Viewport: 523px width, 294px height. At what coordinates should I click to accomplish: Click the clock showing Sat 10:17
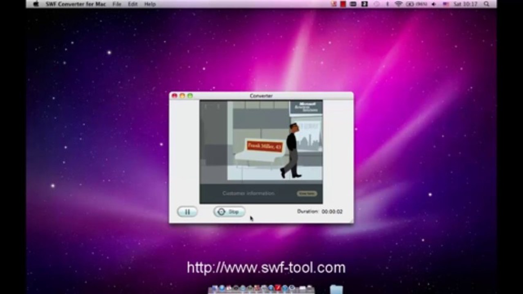coord(465,4)
